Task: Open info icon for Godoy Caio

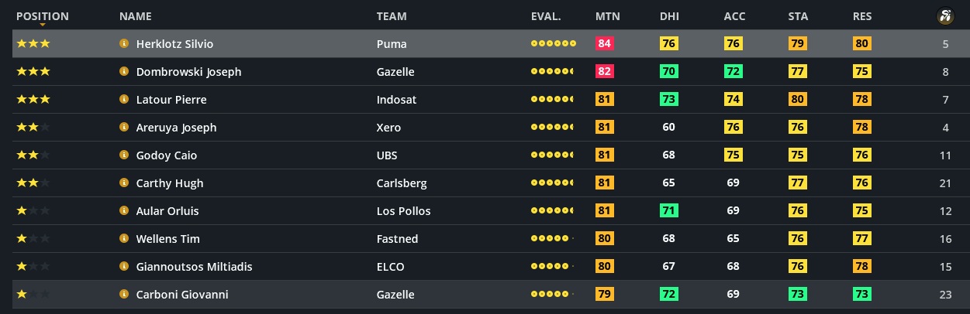Action: (123, 155)
